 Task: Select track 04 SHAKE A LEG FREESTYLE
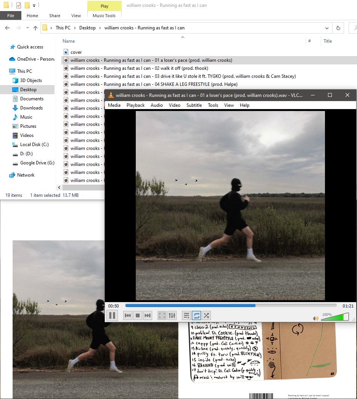click(154, 84)
